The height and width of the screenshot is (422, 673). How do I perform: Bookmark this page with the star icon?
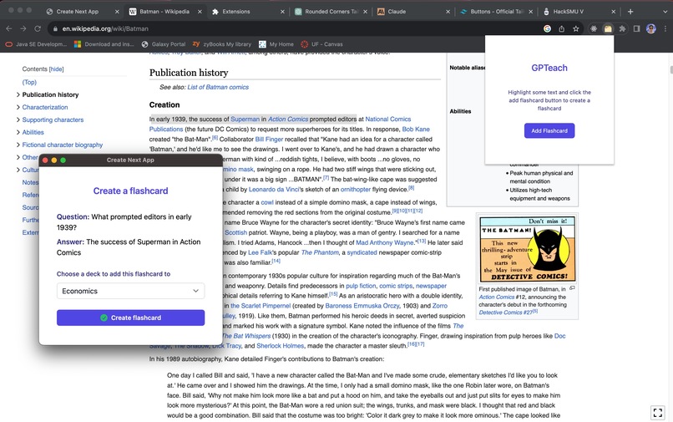[576, 28]
